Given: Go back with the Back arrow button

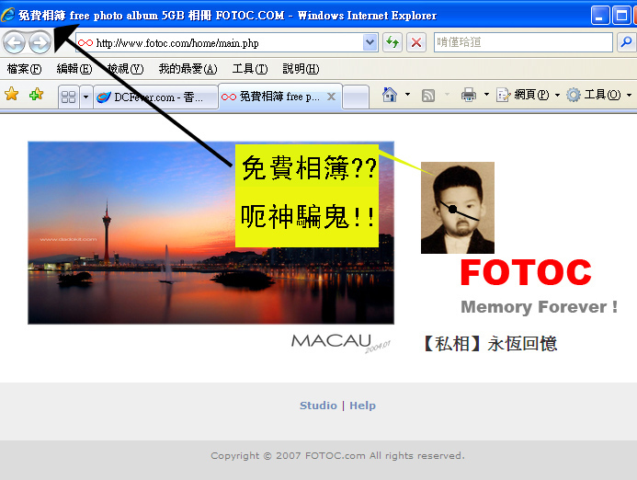Looking at the screenshot, I should pos(15,42).
